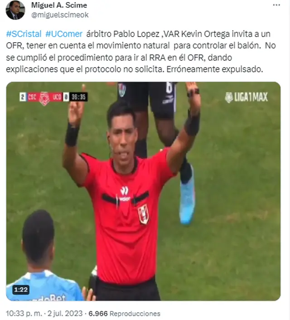The height and width of the screenshot is (320, 290).
Task: Click the 36:35 match clock overlay
Action: pos(78,97)
